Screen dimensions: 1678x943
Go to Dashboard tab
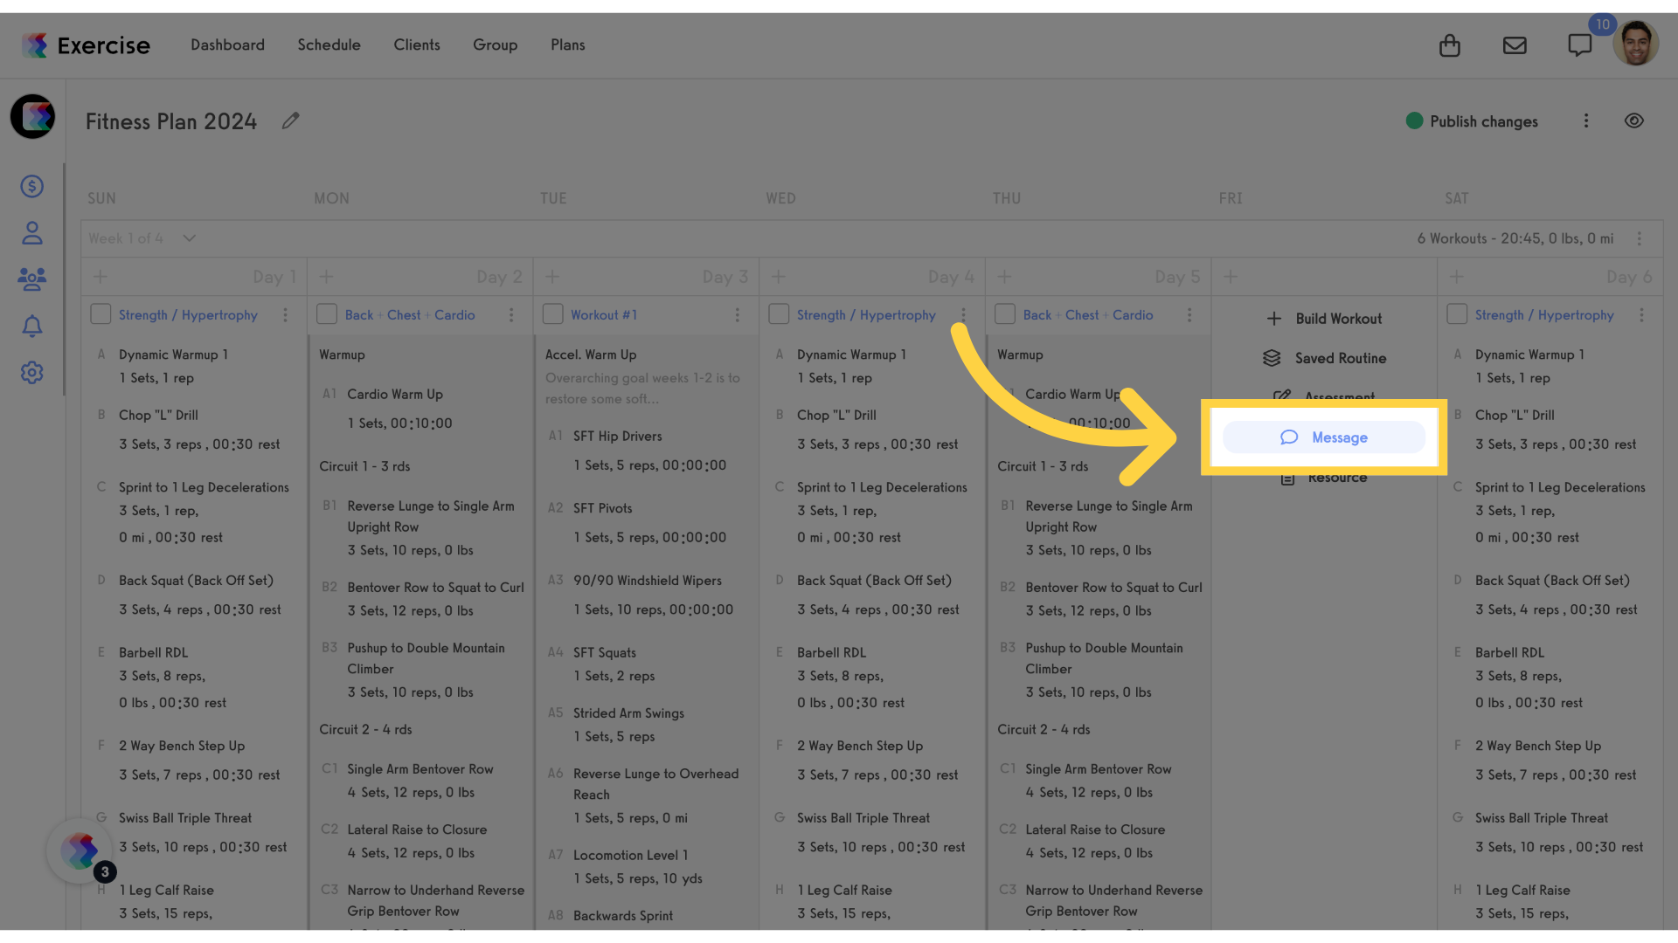(227, 45)
